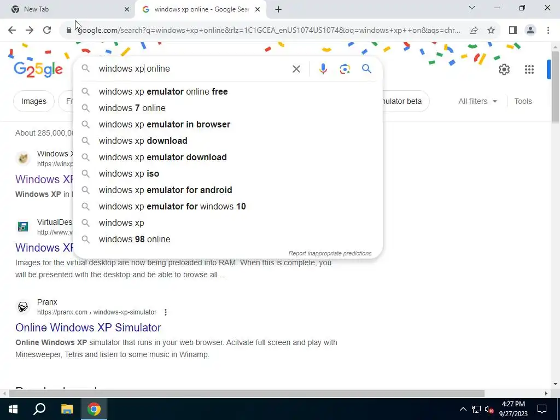Select windows xp online search tab
The height and width of the screenshot is (420, 560).
pyautogui.click(x=202, y=9)
